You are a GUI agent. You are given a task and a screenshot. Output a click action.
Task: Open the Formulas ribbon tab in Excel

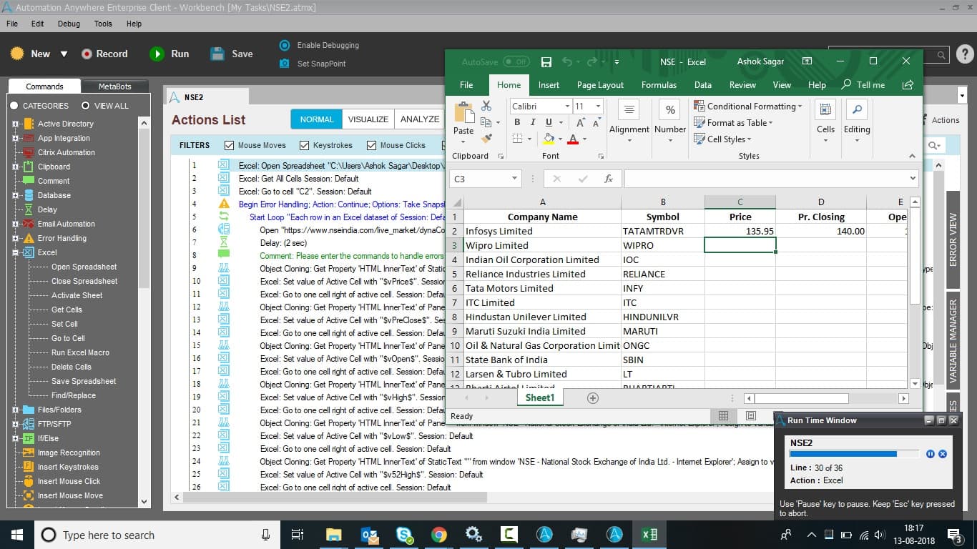(659, 84)
